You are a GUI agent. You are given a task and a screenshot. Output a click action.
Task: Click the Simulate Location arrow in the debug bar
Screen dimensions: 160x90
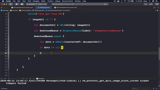(34, 78)
